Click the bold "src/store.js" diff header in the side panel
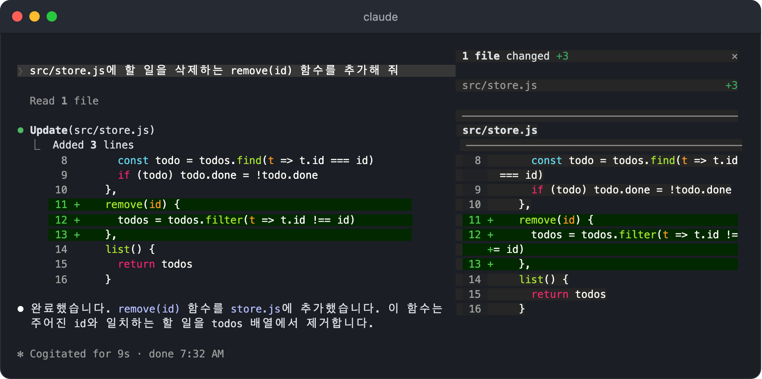Screen dimensions: 762x379 tap(500, 130)
